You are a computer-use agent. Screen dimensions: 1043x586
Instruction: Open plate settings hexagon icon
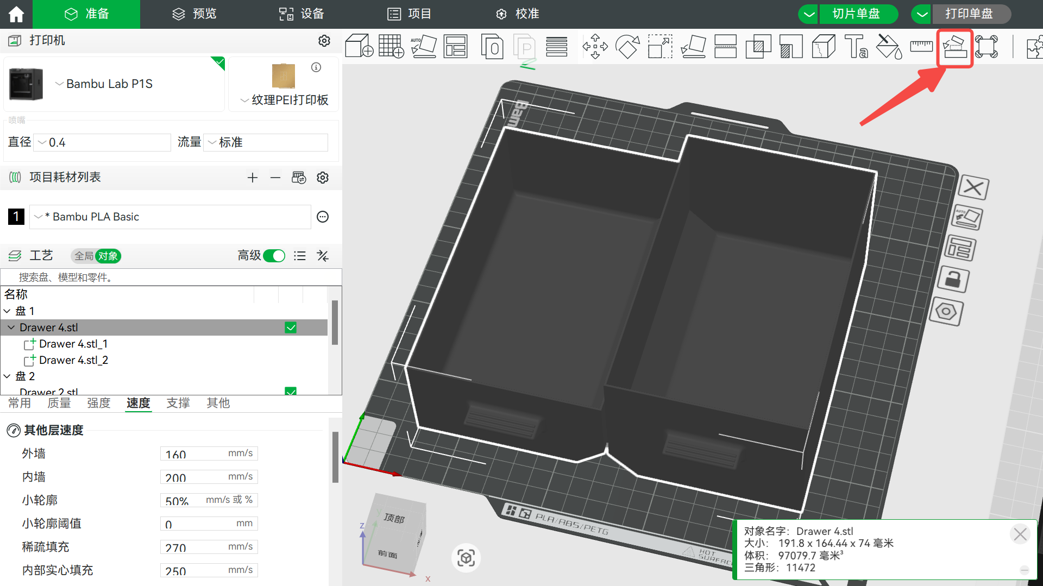click(946, 311)
